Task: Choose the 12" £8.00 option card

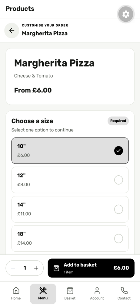Action: pyautogui.click(x=70, y=180)
